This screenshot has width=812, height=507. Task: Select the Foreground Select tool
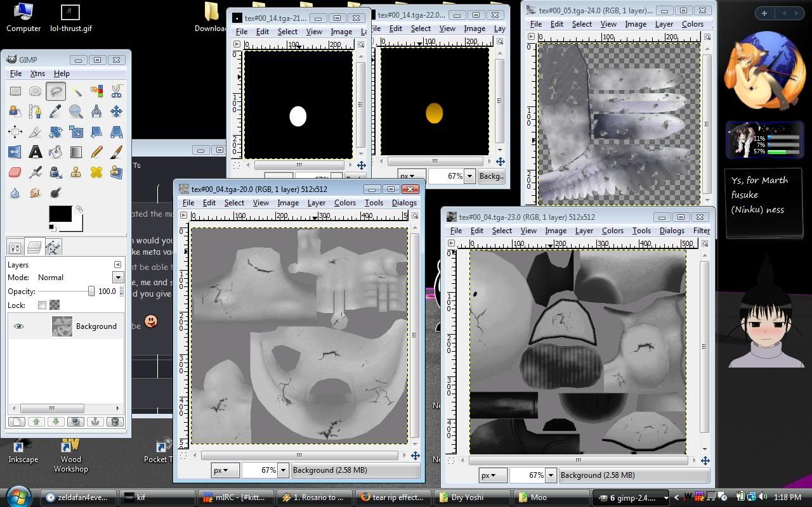[15, 112]
